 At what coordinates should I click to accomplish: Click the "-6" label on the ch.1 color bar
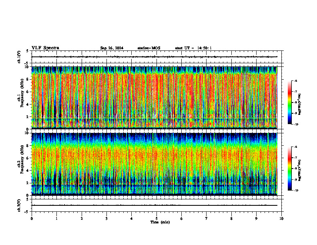click(x=295, y=80)
